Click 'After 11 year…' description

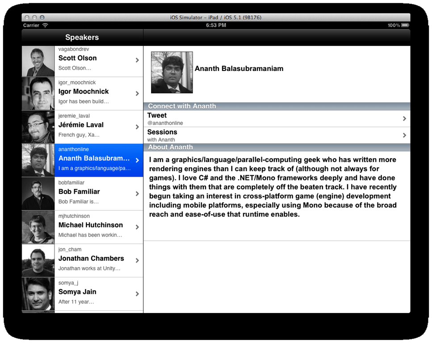(76, 301)
